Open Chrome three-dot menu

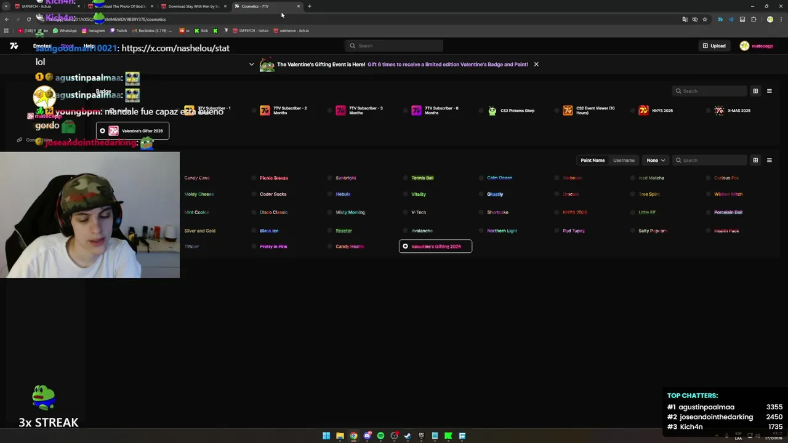click(x=781, y=19)
